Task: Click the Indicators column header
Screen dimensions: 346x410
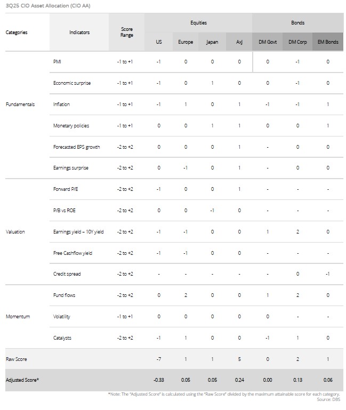Action: tap(79, 32)
